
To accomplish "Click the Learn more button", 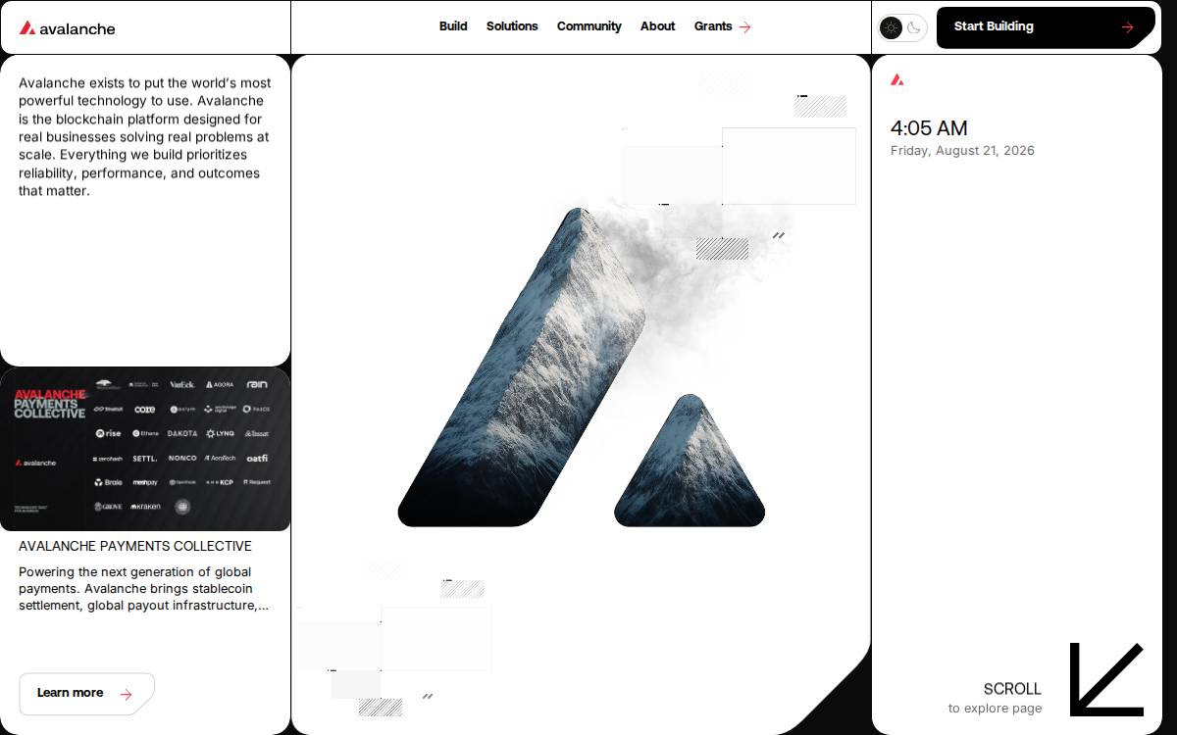I will (x=86, y=694).
